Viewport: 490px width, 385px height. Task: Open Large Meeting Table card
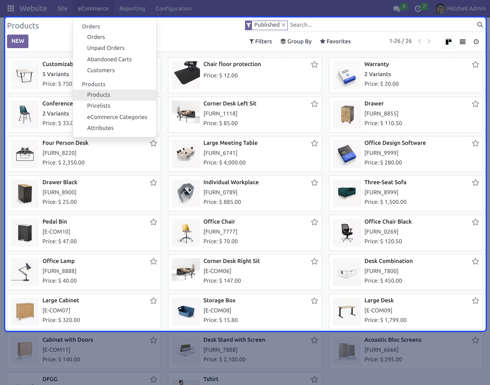pyautogui.click(x=245, y=154)
